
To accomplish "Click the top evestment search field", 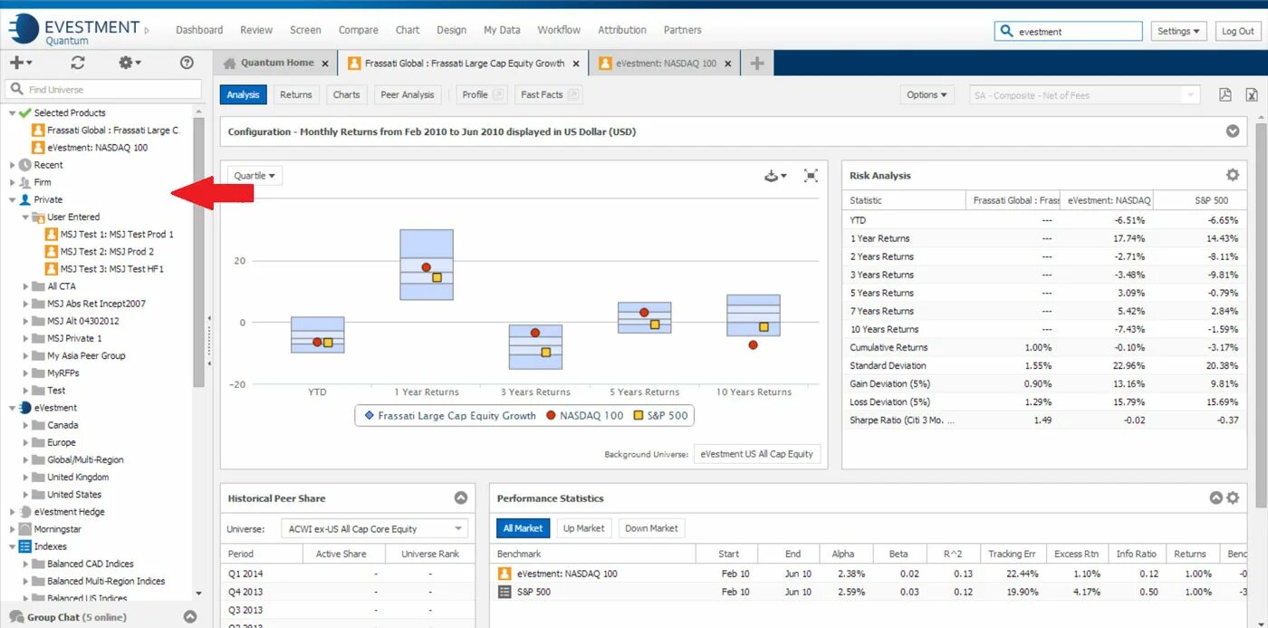I will click(x=1069, y=31).
